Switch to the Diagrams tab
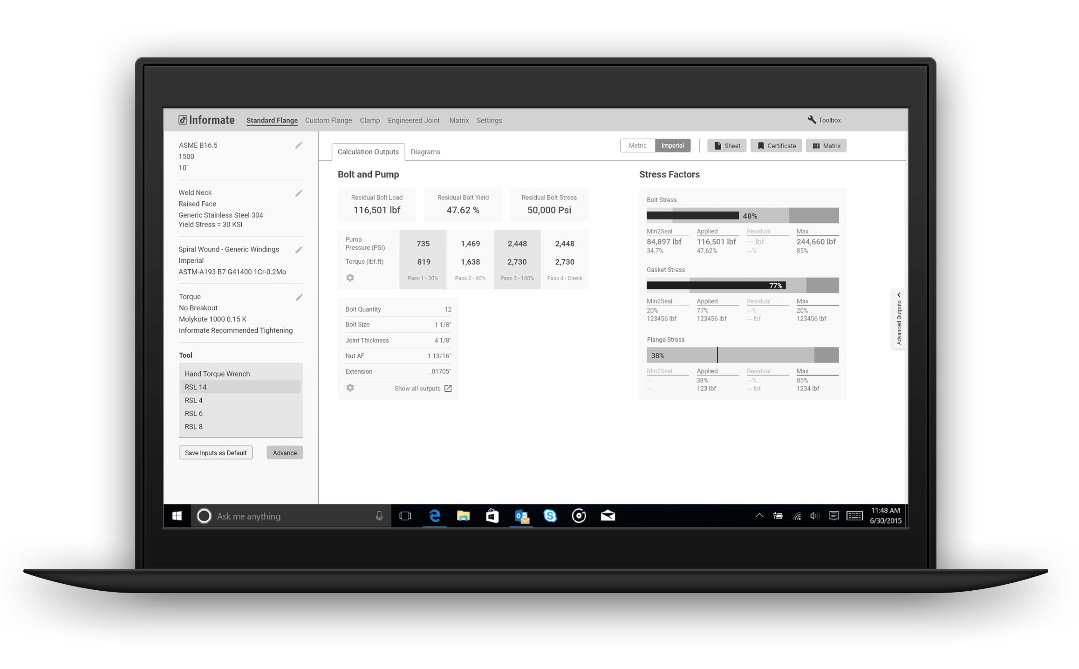The height and width of the screenshot is (669, 1079). coord(425,152)
